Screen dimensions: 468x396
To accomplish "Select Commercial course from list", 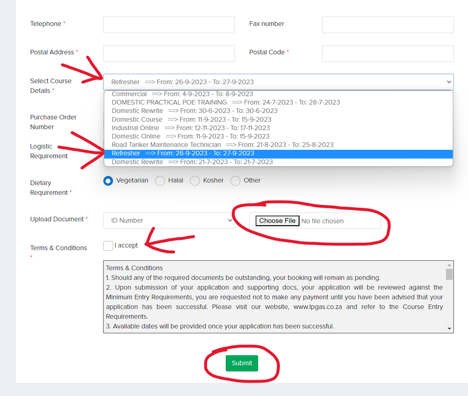I will pyautogui.click(x=182, y=94).
